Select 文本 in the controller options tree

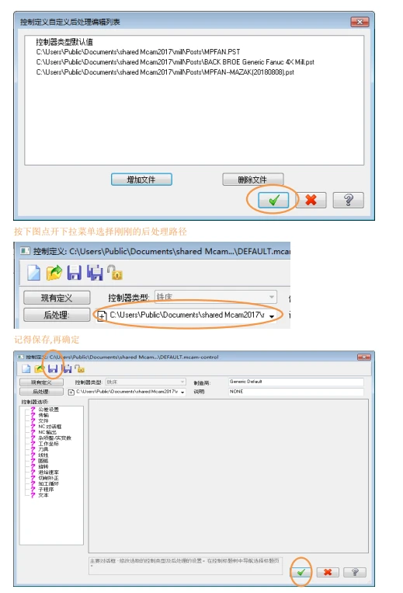click(43, 495)
